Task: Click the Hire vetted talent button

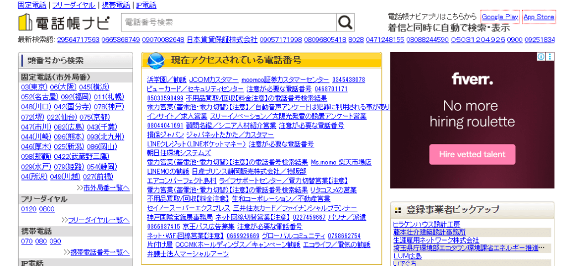Action: pyautogui.click(x=472, y=155)
